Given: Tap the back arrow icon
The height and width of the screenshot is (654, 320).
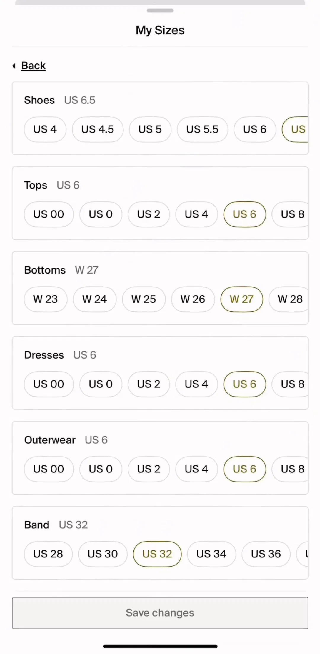Looking at the screenshot, I should [14, 66].
